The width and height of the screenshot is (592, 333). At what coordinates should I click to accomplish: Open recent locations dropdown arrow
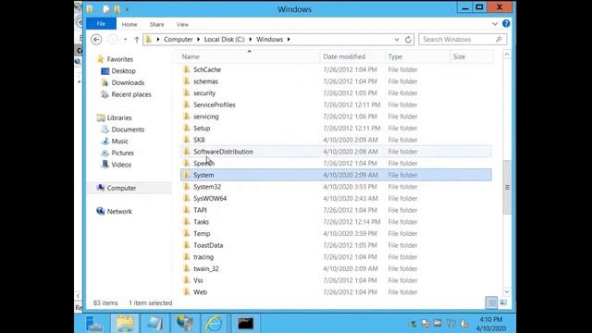tap(125, 39)
